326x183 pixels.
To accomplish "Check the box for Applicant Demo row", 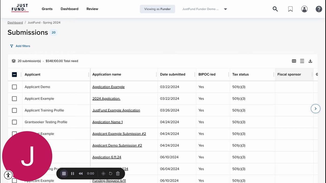I will [15, 87].
